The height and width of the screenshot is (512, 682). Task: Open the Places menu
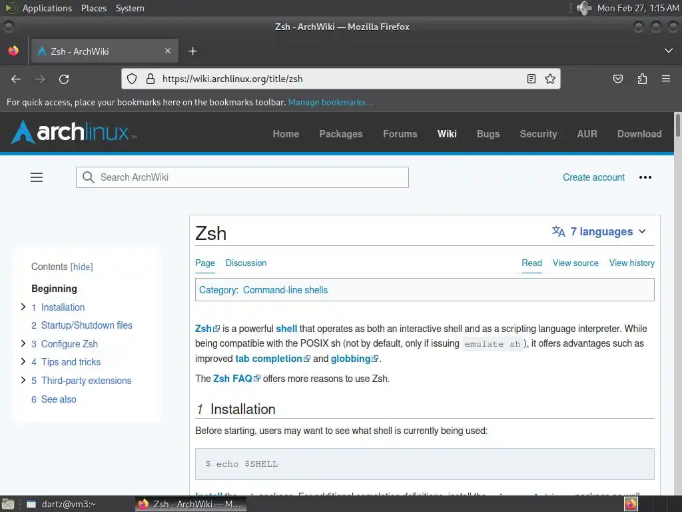pos(93,8)
